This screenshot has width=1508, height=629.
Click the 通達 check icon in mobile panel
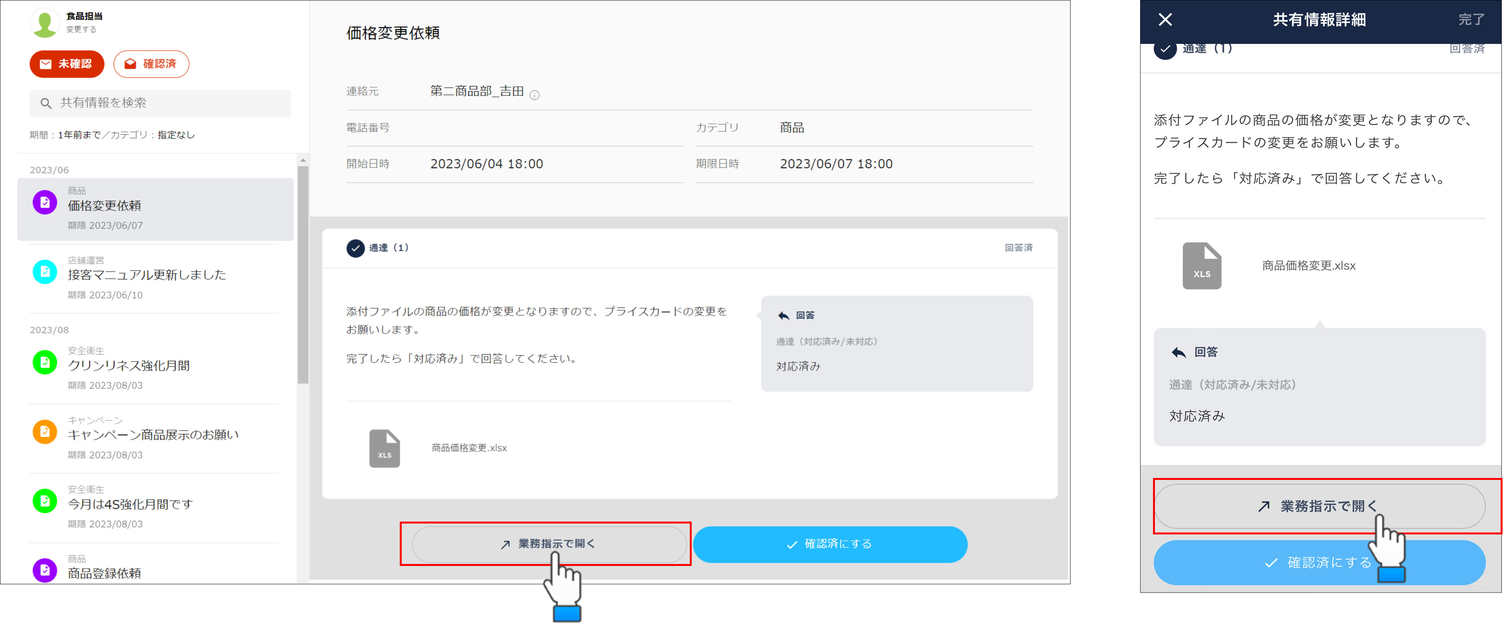tap(1165, 49)
